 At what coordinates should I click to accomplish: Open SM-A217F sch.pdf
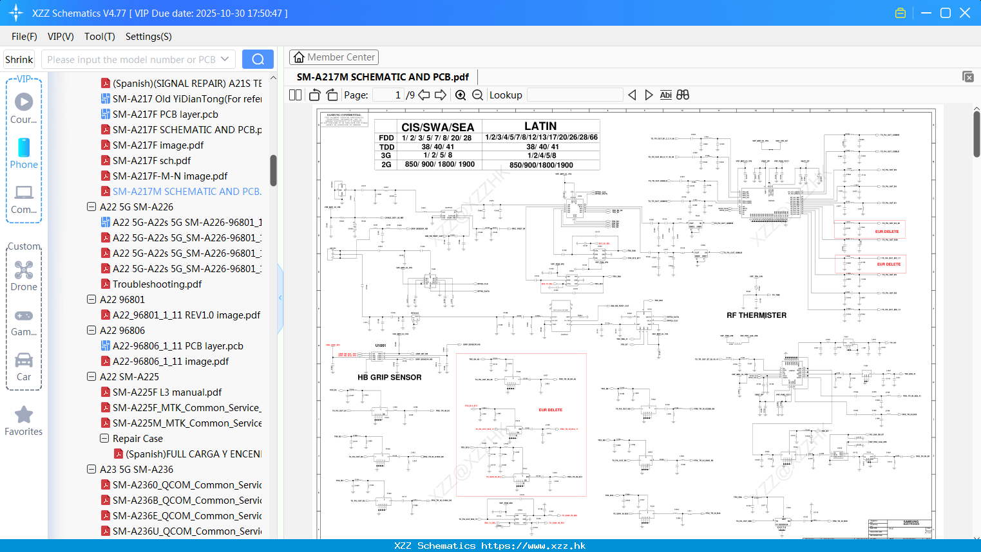click(146, 161)
